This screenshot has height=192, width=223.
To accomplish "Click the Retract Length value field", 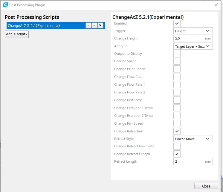I will tap(193, 161).
